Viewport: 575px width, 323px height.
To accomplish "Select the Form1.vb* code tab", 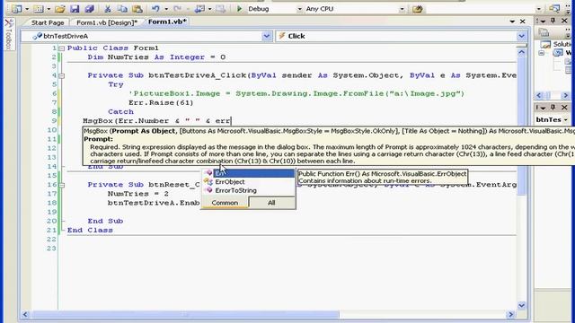I will pos(167,22).
